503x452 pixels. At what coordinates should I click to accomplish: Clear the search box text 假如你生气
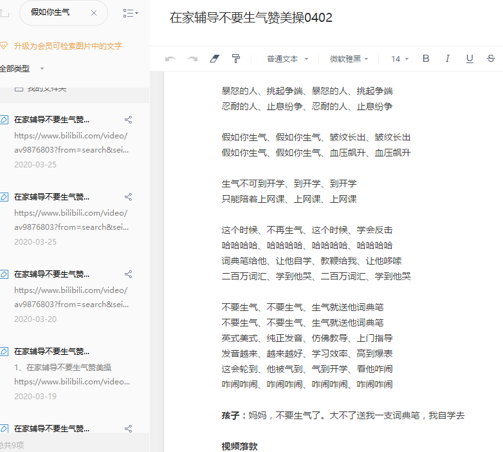[94, 13]
